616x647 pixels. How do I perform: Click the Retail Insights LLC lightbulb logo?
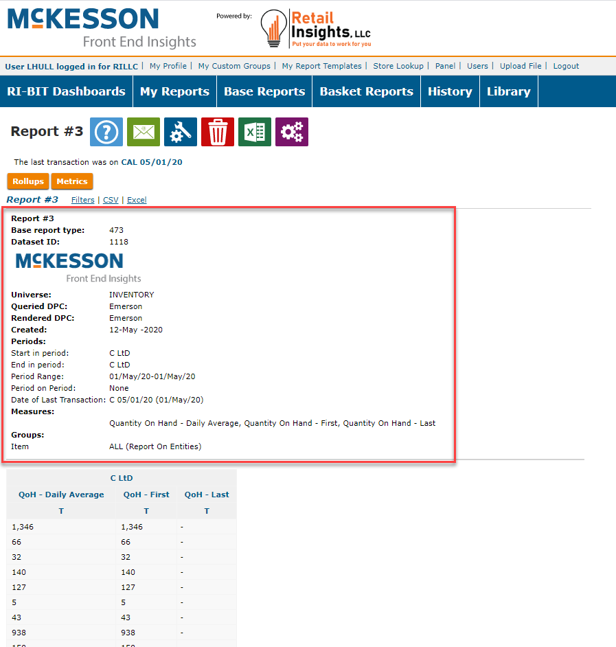[316, 29]
